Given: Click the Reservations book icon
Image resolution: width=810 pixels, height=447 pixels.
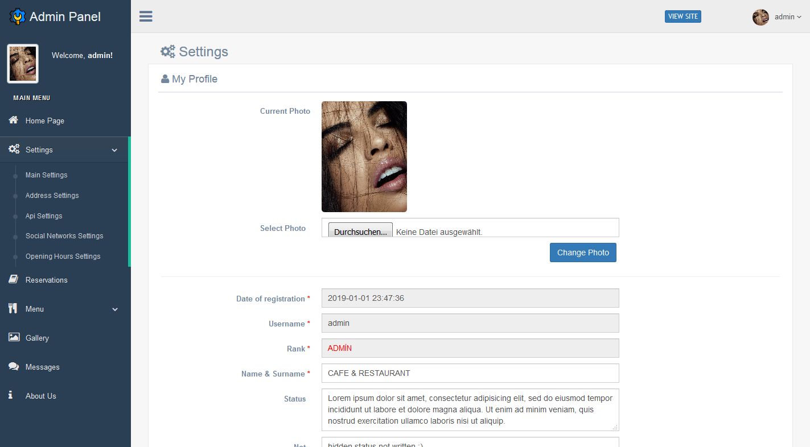Looking at the screenshot, I should point(14,279).
